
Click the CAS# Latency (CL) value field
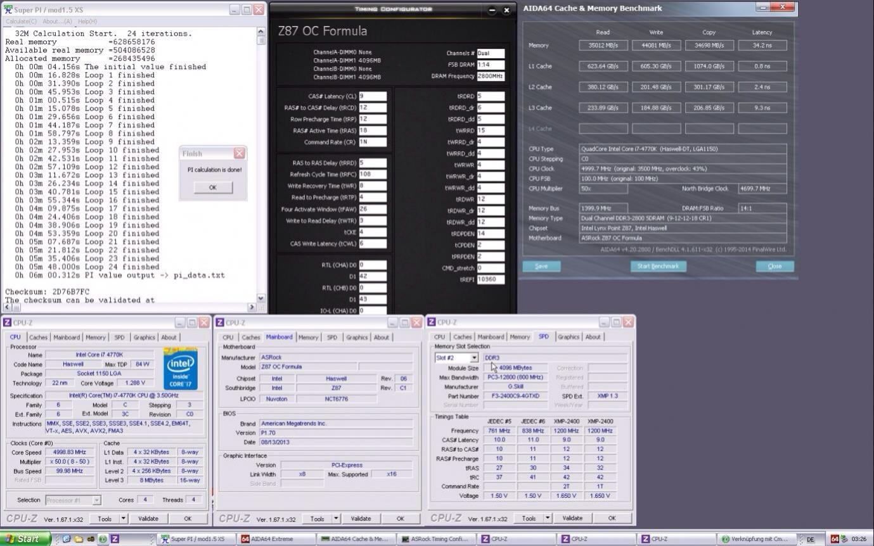click(x=372, y=96)
